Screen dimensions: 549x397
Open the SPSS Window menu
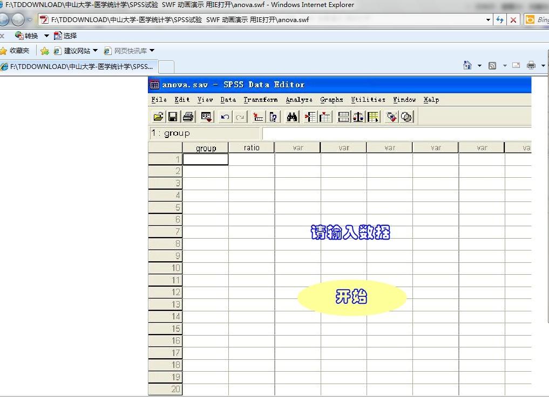(x=405, y=100)
